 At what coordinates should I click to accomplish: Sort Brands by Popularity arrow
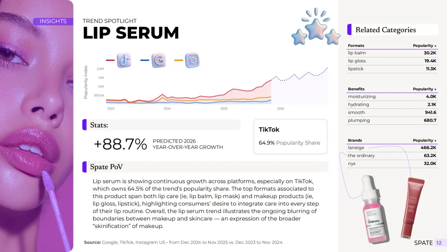pos(435,141)
